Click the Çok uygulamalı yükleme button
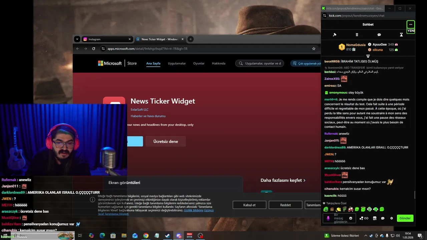Image resolution: width=427 pixels, height=240 pixels. click(305, 63)
